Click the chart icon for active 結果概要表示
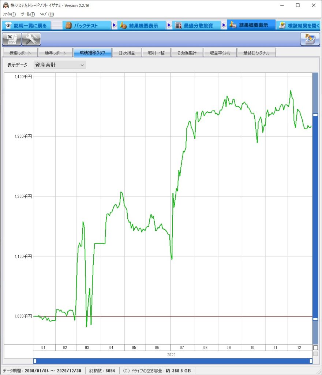This screenshot has width=322, height=375. click(233, 25)
